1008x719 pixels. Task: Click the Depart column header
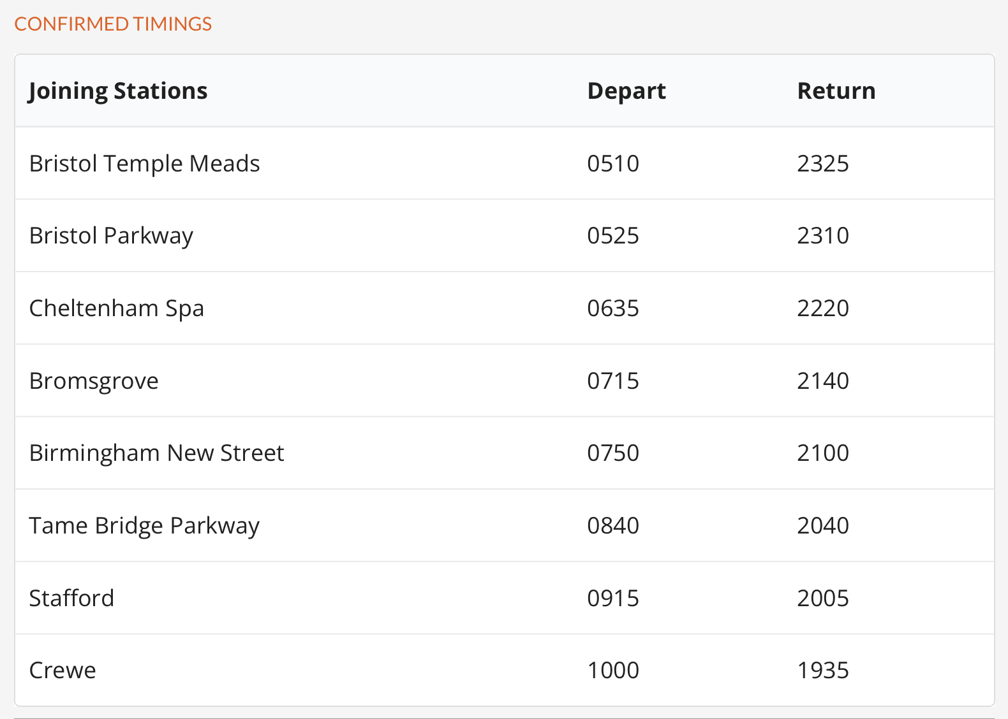click(x=626, y=91)
